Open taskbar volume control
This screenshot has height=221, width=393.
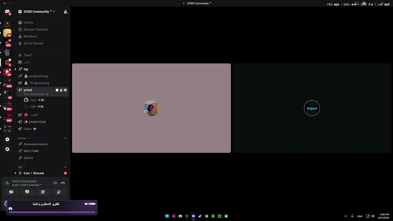[x=373, y=216]
